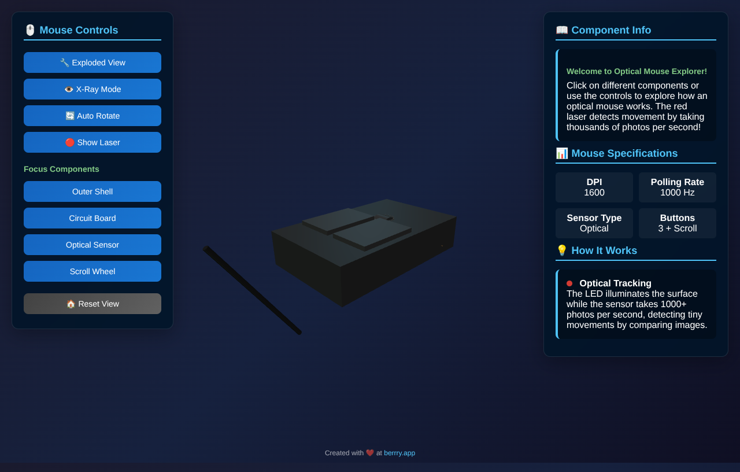The image size is (740, 472).
Task: Click the bar chart icon beside Mouse Specifications
Action: tap(561, 153)
